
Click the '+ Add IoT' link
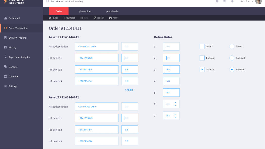click(130, 90)
